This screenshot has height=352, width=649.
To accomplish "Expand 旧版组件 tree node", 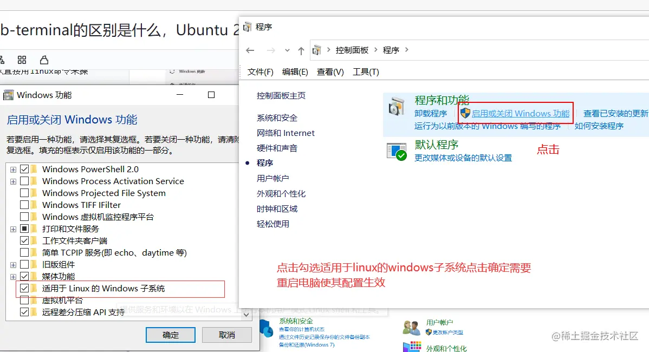I will click(13, 265).
